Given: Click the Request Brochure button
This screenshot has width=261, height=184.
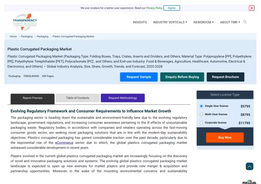Looking at the screenshot, I should point(225,77).
